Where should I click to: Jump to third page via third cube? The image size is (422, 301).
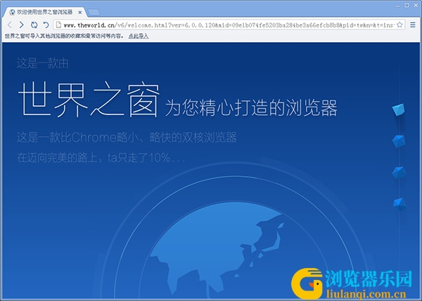[399, 173]
